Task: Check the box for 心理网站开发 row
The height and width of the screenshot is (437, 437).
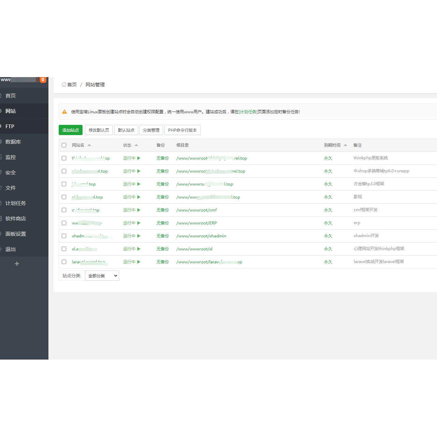Action: click(64, 249)
